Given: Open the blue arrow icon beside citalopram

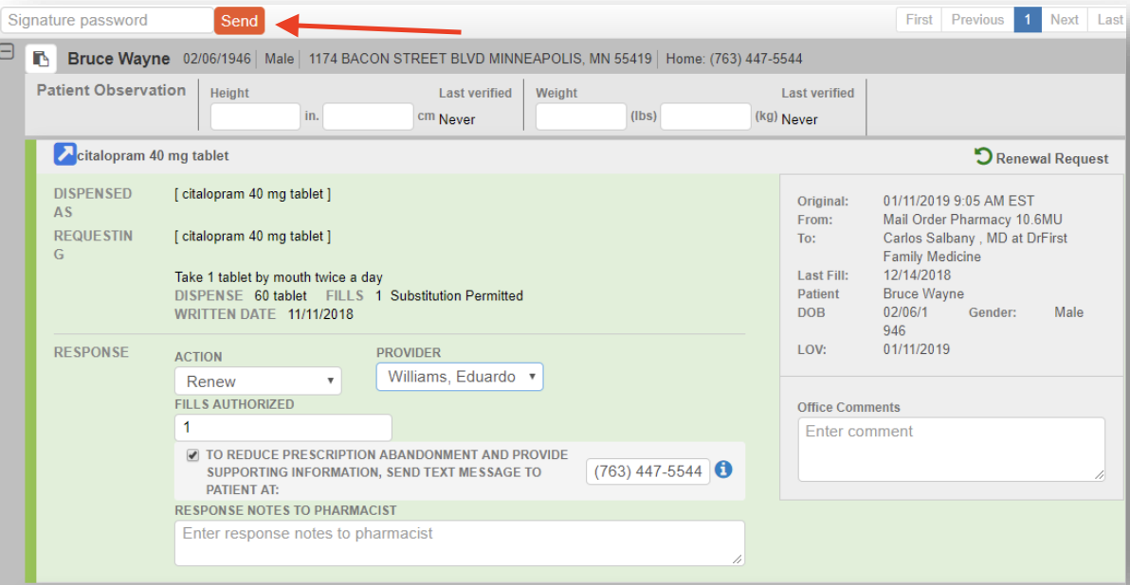Looking at the screenshot, I should click(64, 154).
